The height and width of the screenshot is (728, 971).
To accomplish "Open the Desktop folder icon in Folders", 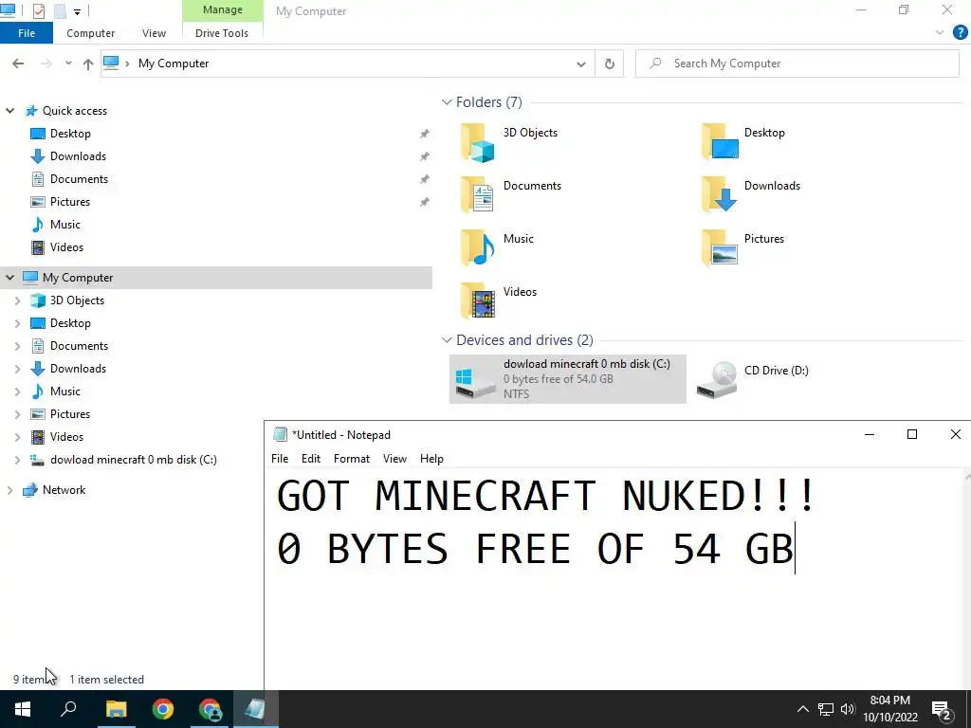I will click(720, 142).
